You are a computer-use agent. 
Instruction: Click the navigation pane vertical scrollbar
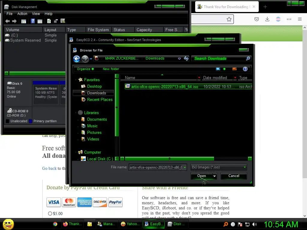coord(117,107)
